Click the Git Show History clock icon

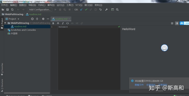(x=96, y=10)
